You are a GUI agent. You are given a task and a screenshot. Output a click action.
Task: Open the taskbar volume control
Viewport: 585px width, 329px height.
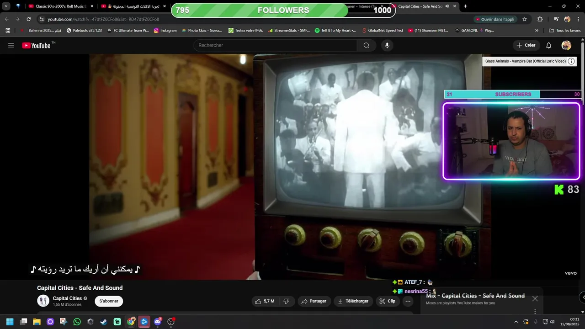[x=553, y=322]
